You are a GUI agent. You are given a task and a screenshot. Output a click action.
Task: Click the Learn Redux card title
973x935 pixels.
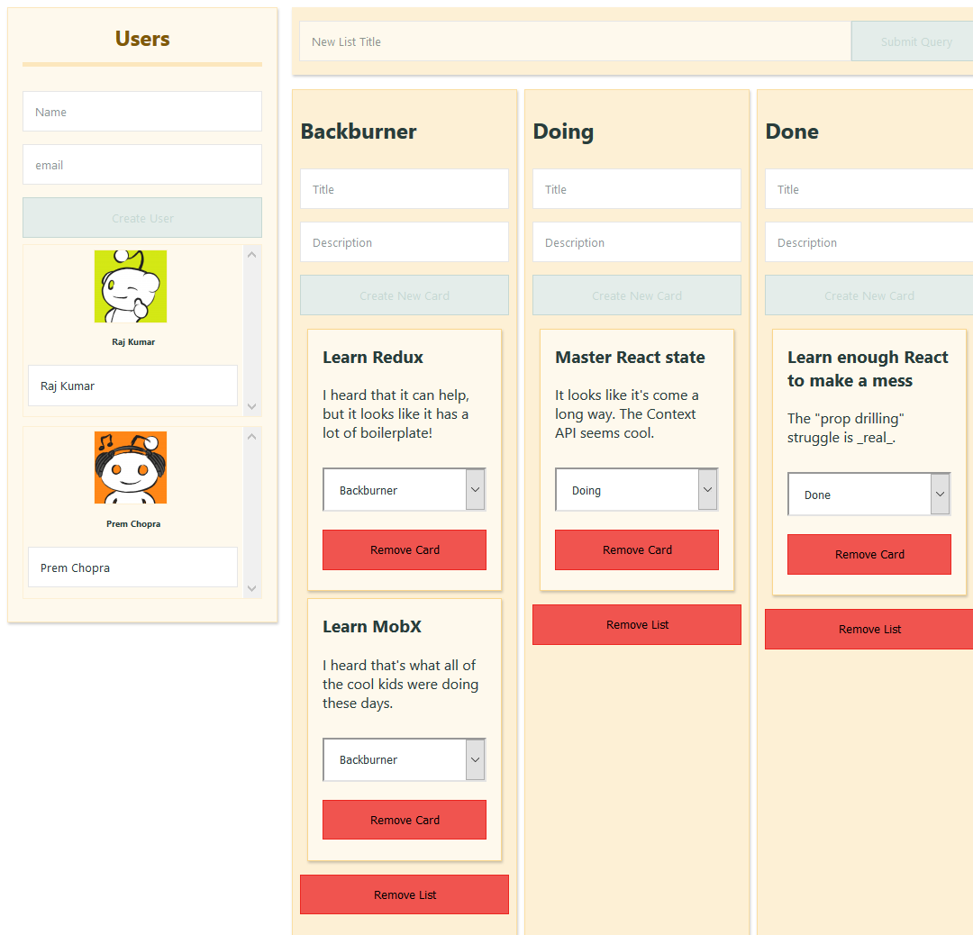[373, 358]
